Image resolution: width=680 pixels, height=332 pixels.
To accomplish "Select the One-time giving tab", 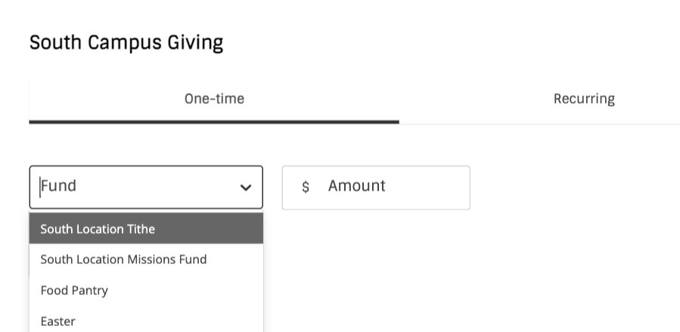I will (214, 99).
